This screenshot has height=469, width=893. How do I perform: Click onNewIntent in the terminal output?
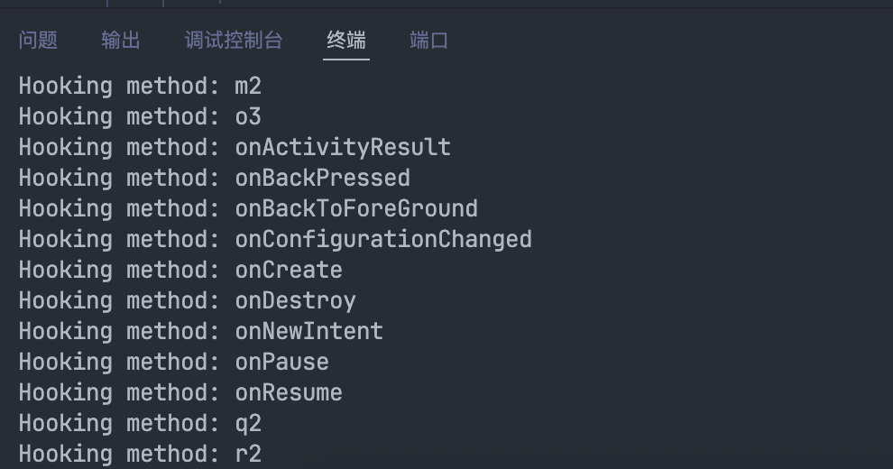[x=308, y=331]
